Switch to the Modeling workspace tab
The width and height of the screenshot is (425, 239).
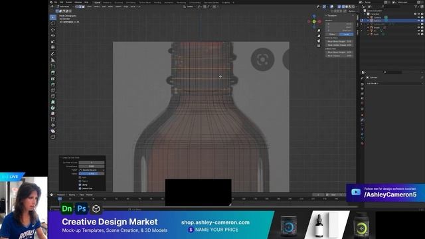point(107,3)
